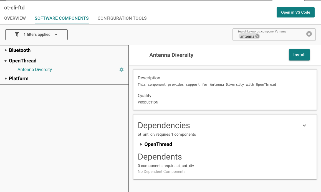Collapse the OpenThread category in the component tree

point(6,61)
